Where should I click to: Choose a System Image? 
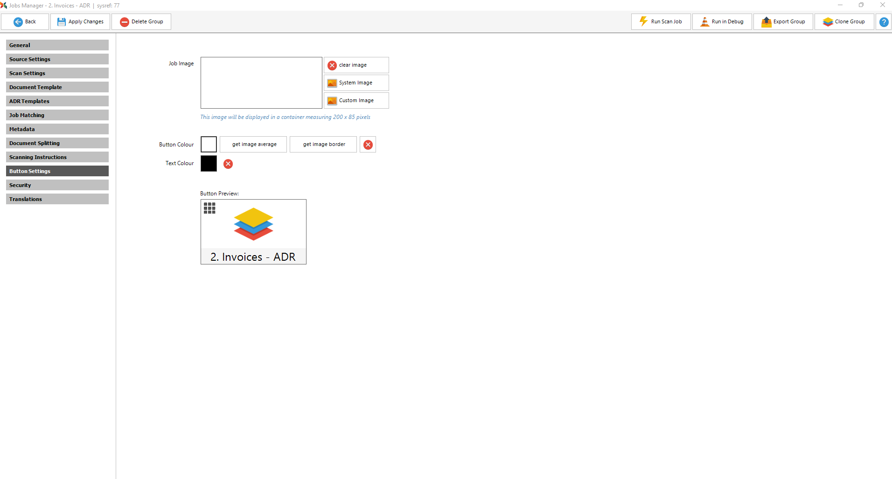click(x=356, y=83)
